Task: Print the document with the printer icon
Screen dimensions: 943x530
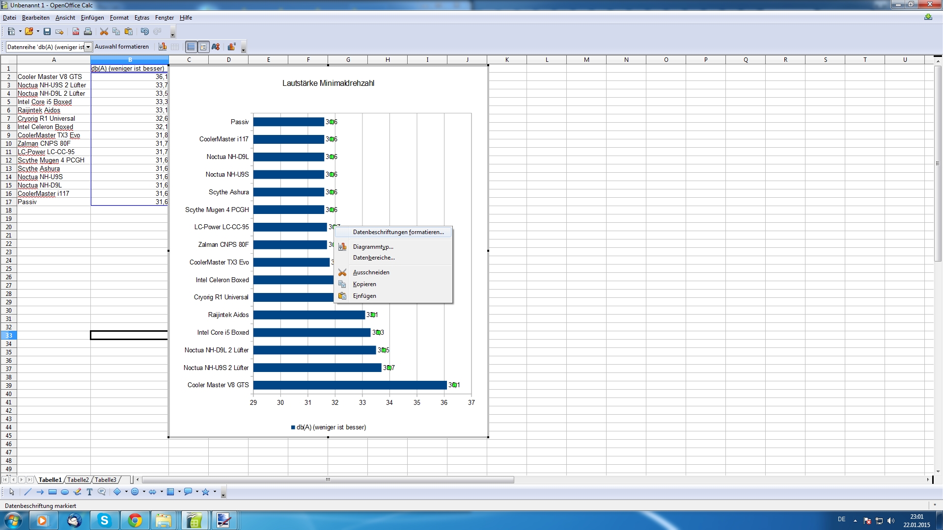Action: click(x=88, y=31)
